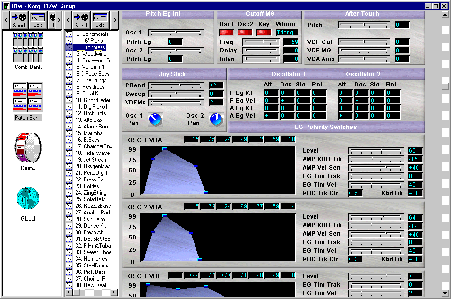
Task: Click the R icon in left toolbar
Action: (x=52, y=20)
